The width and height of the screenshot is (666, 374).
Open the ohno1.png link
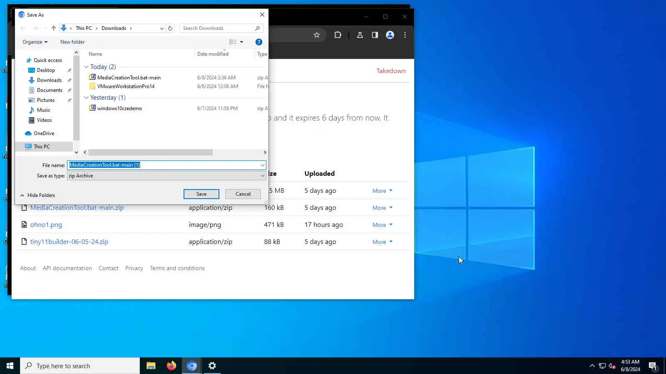(x=46, y=225)
